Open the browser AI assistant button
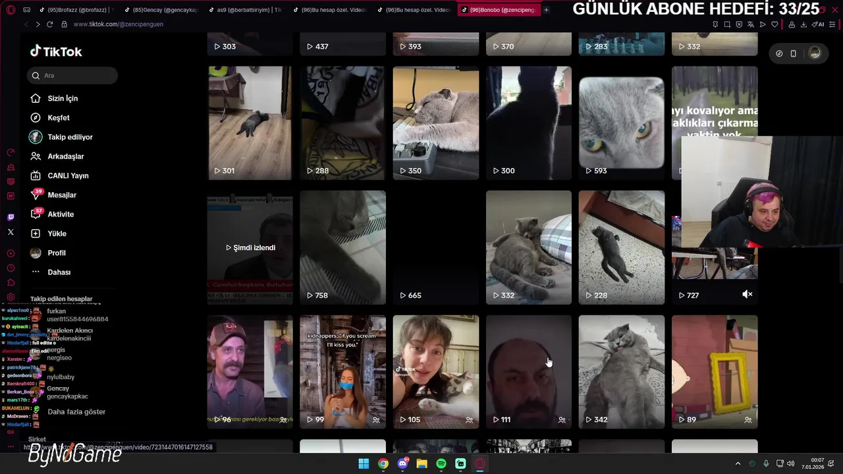843x474 pixels. pyautogui.click(x=819, y=24)
